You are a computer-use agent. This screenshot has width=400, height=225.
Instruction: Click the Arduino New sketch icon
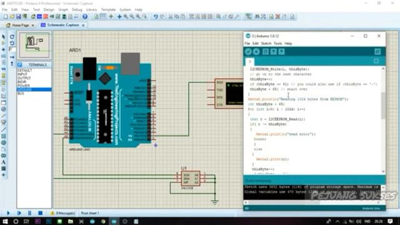click(x=265, y=52)
